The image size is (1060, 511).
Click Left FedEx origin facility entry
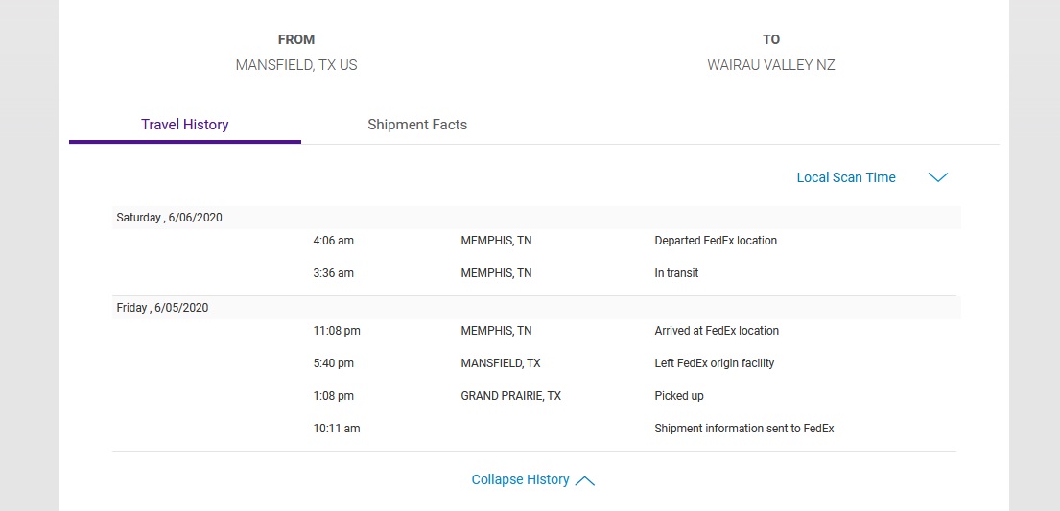(x=714, y=363)
